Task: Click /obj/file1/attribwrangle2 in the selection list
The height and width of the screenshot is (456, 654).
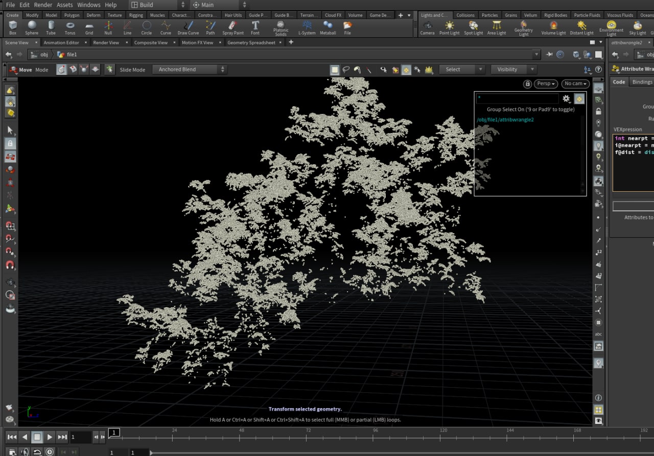Action: pos(505,120)
